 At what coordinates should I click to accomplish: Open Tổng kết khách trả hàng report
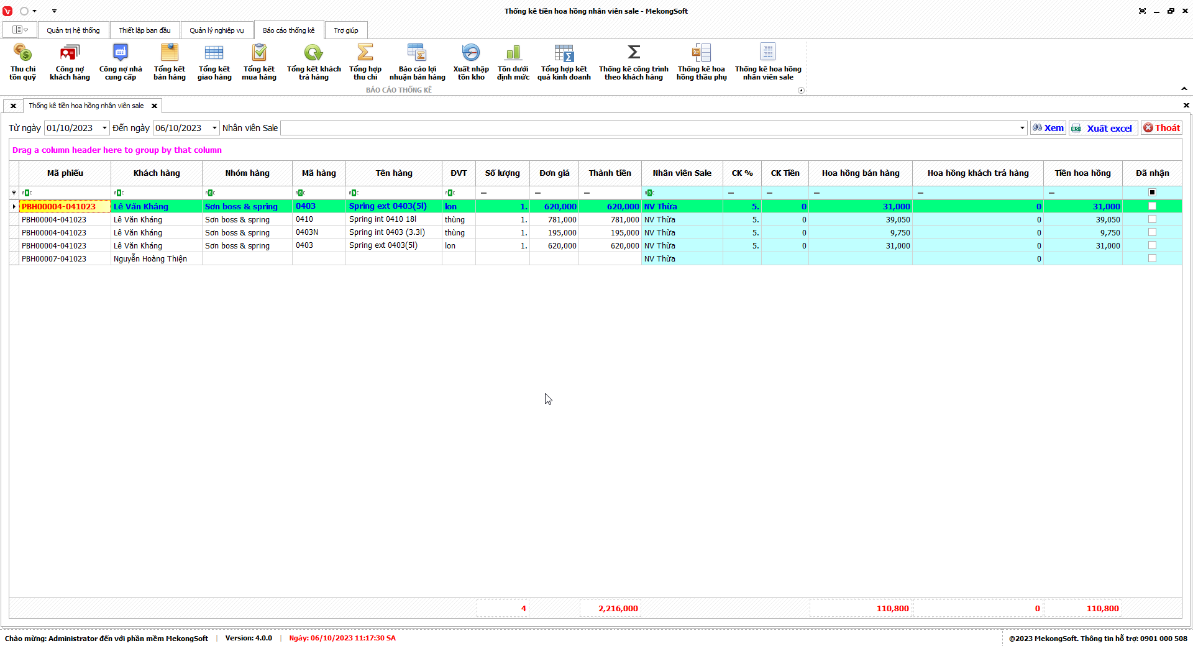(x=314, y=62)
